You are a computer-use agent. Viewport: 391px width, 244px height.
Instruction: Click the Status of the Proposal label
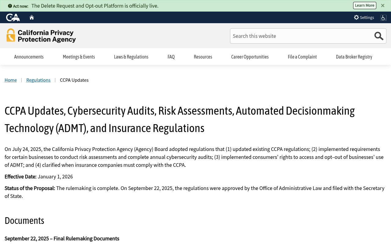(x=30, y=188)
